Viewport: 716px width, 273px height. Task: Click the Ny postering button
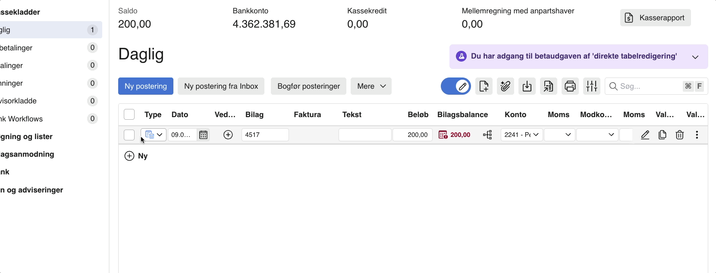(145, 86)
